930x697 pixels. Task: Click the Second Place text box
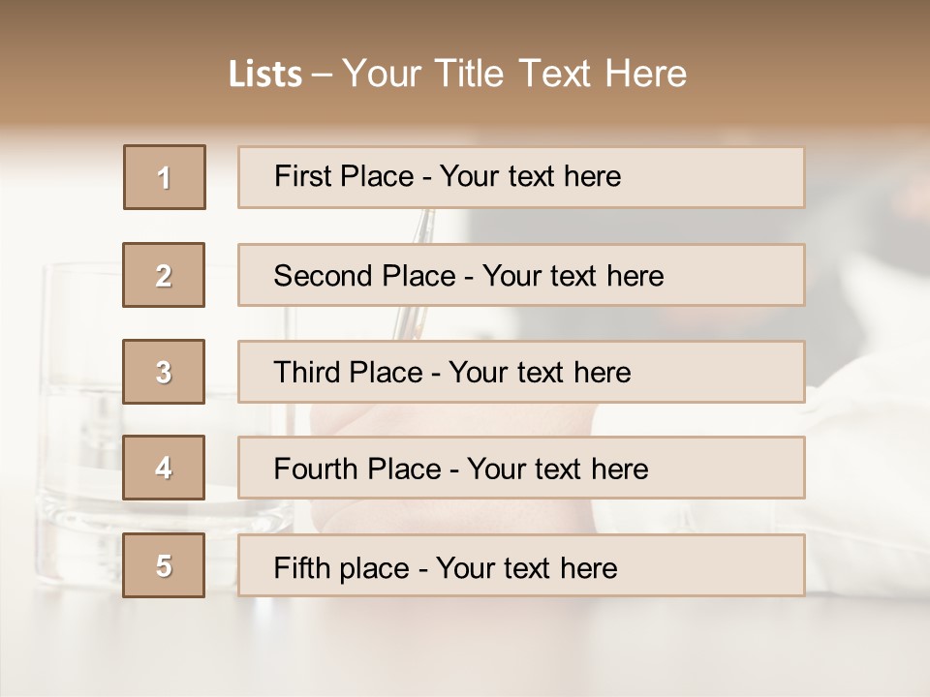[521, 275]
